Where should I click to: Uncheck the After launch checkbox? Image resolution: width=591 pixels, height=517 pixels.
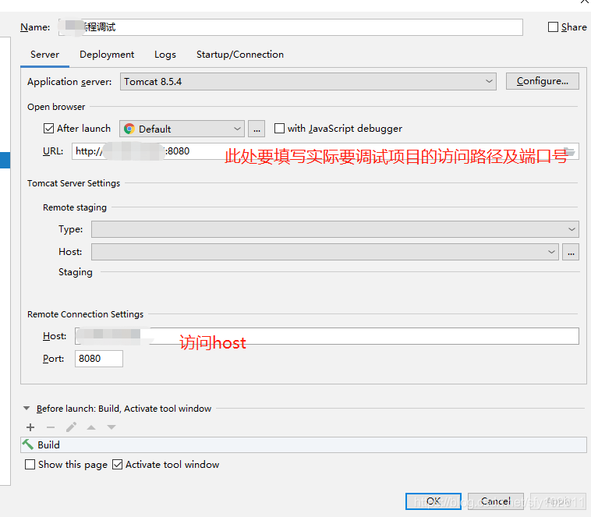coord(49,129)
